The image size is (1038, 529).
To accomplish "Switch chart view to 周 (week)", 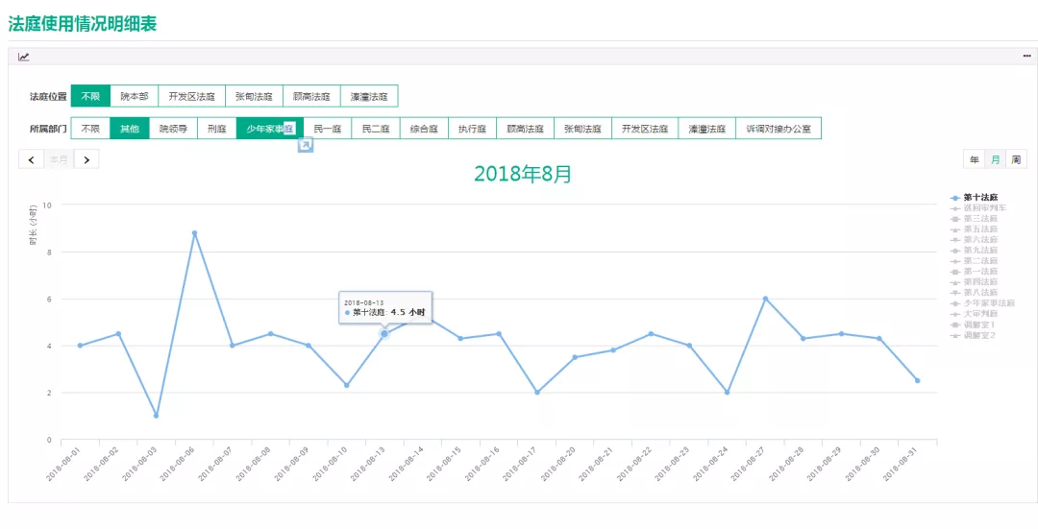I will (x=1016, y=159).
